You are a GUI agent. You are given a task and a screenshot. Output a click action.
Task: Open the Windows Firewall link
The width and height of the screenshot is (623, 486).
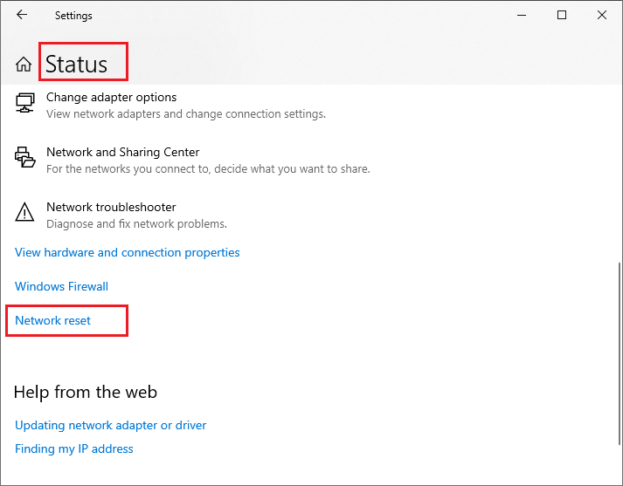point(61,286)
